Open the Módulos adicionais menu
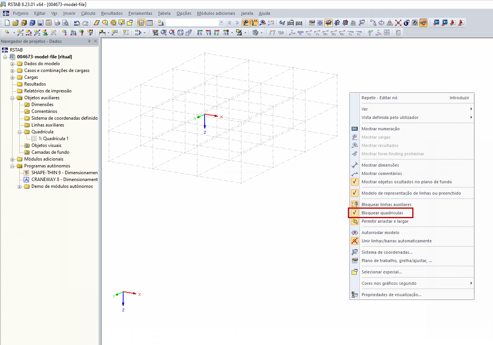This screenshot has height=345, width=493. [x=216, y=13]
